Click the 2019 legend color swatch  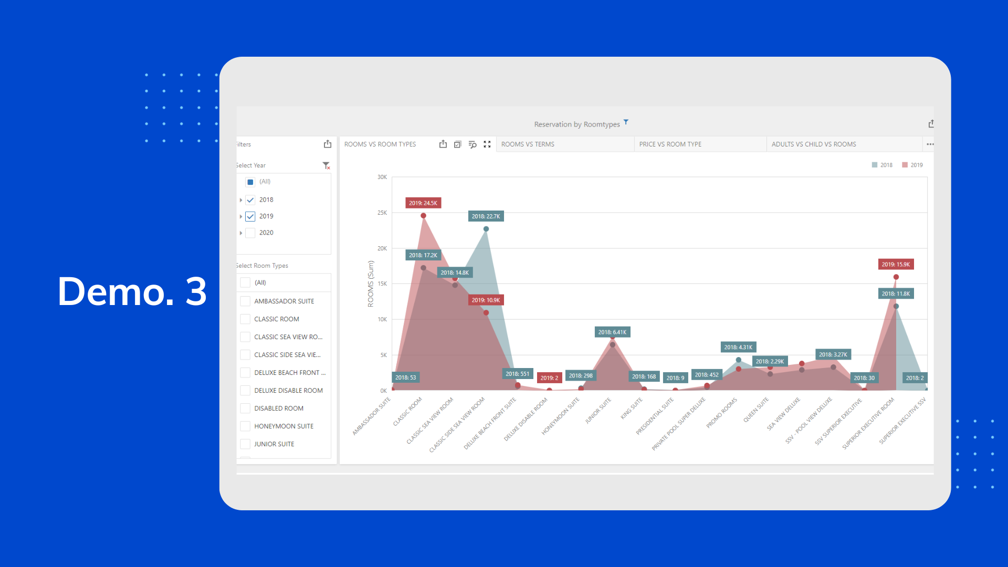click(x=905, y=165)
